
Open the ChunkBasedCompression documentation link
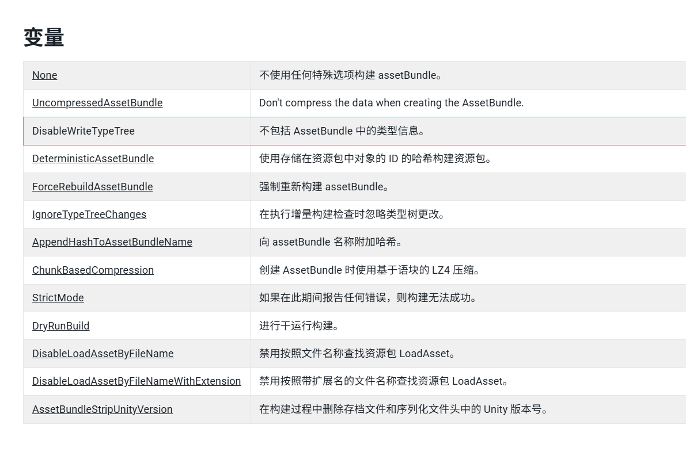point(93,270)
